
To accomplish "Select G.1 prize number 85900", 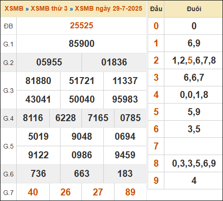I will click(81, 44).
